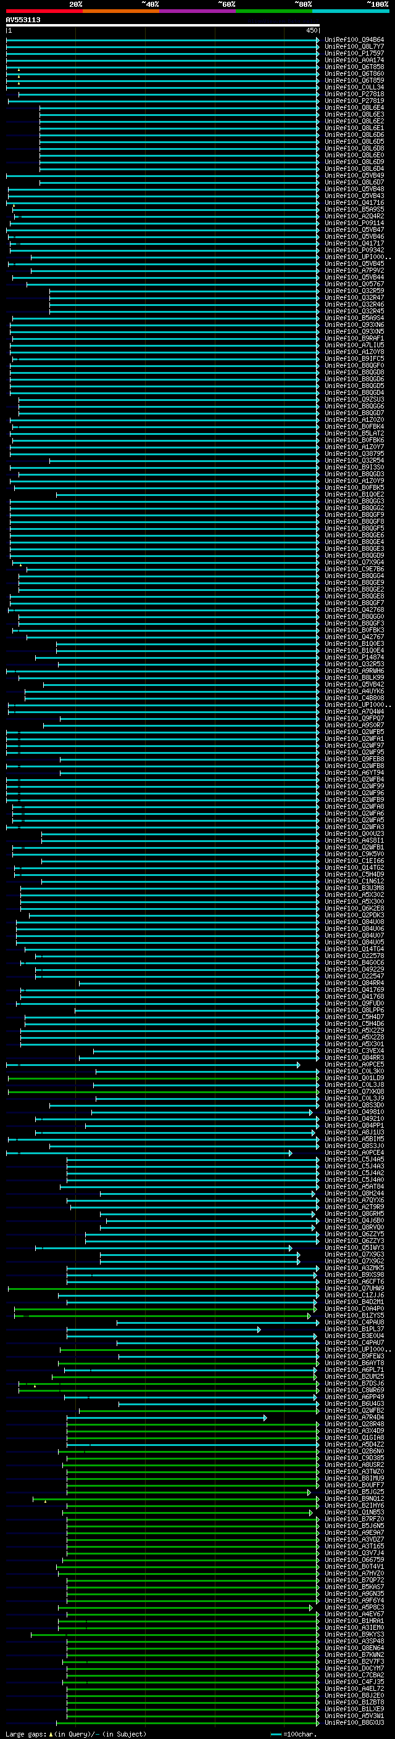The height and width of the screenshot is (1739, 395).
Task: Select hit label UniRef100_A8J1U3
Action: 354,1132
